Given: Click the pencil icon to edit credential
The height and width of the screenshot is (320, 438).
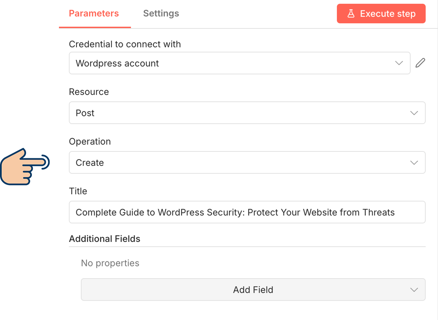Looking at the screenshot, I should point(420,63).
